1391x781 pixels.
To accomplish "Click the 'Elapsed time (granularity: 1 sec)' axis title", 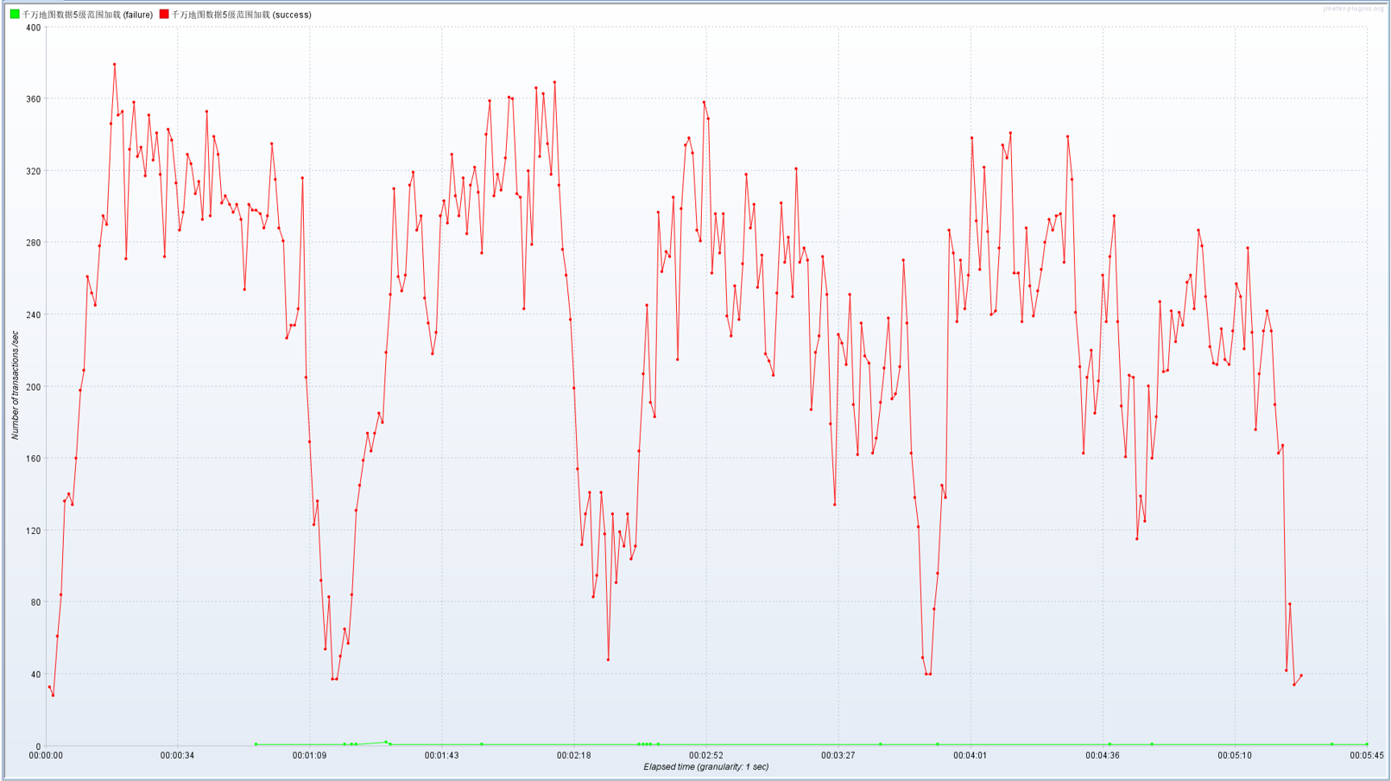I will tap(705, 767).
